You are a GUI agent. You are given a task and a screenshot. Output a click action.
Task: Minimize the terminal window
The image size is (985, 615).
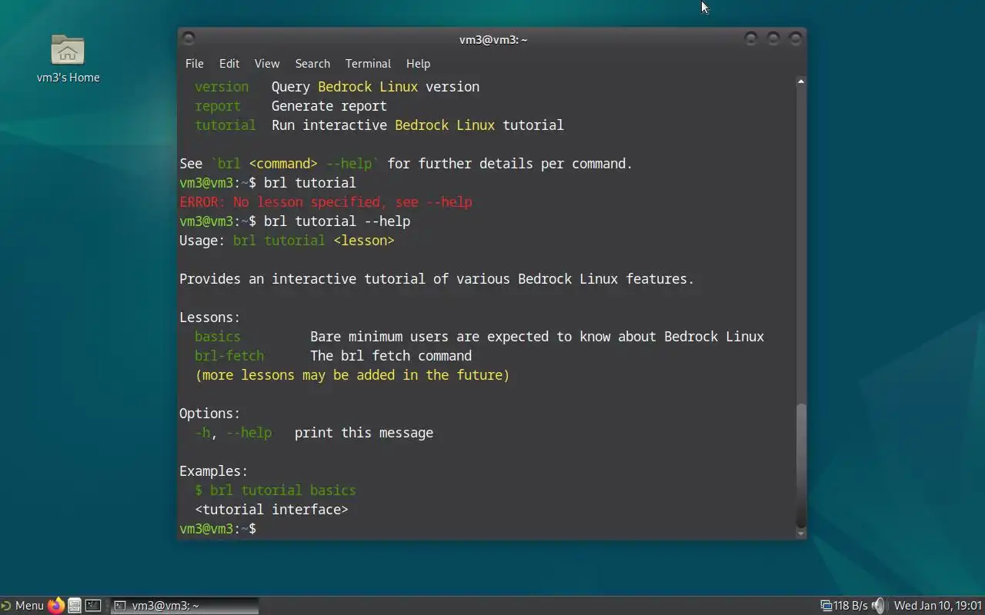tap(751, 38)
